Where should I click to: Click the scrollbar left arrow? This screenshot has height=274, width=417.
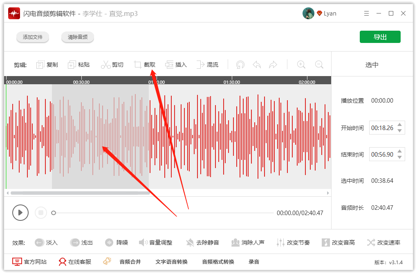point(7,193)
